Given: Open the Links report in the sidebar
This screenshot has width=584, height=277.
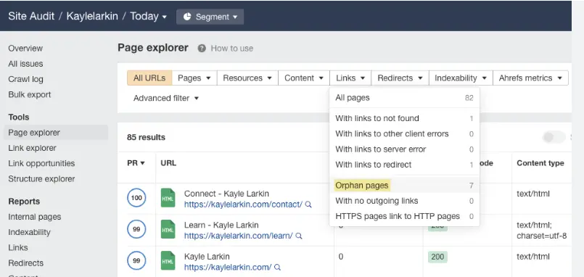Looking at the screenshot, I should [x=18, y=247].
